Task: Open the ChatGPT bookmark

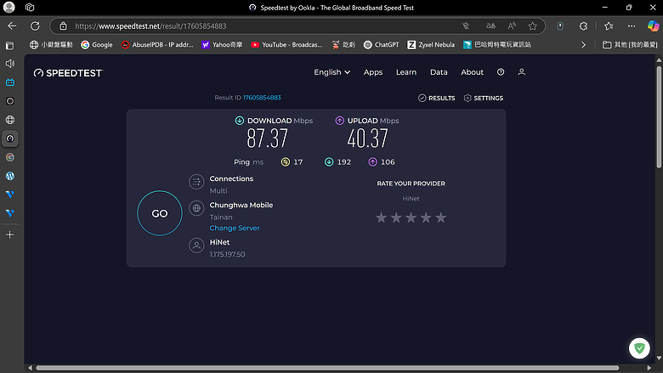Action: (x=382, y=45)
